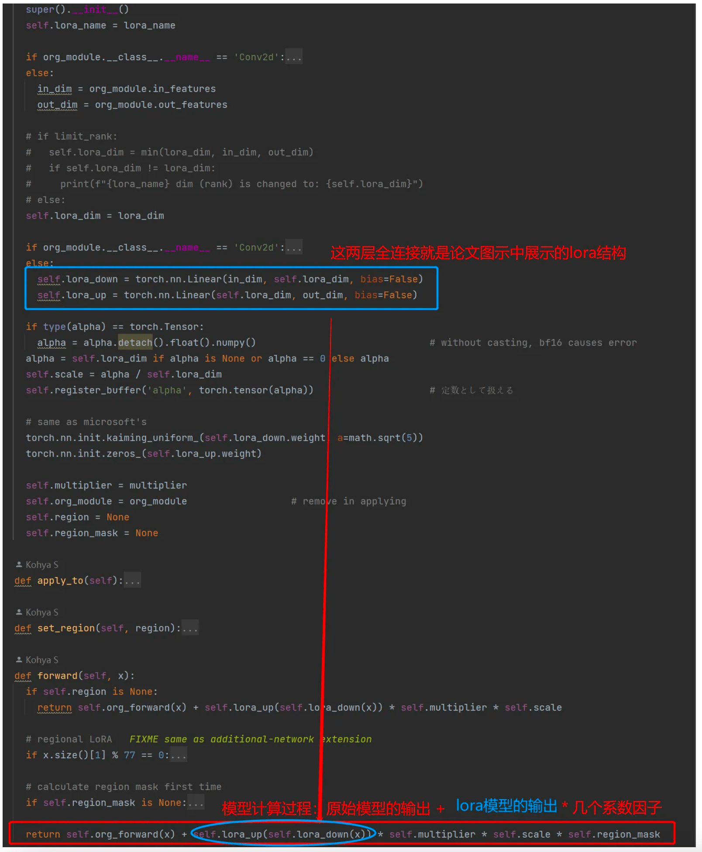Viewport: 702px width, 852px height.
Task: Click 'torch.nn.init.kaiming_uniform_' line
Action: pyautogui.click(x=224, y=438)
